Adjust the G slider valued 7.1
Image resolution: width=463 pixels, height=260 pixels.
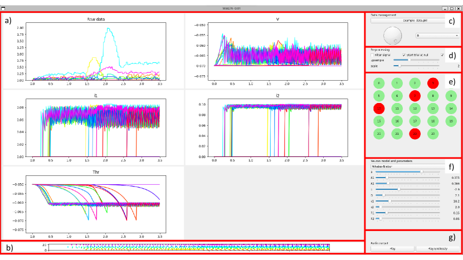pos(407,195)
